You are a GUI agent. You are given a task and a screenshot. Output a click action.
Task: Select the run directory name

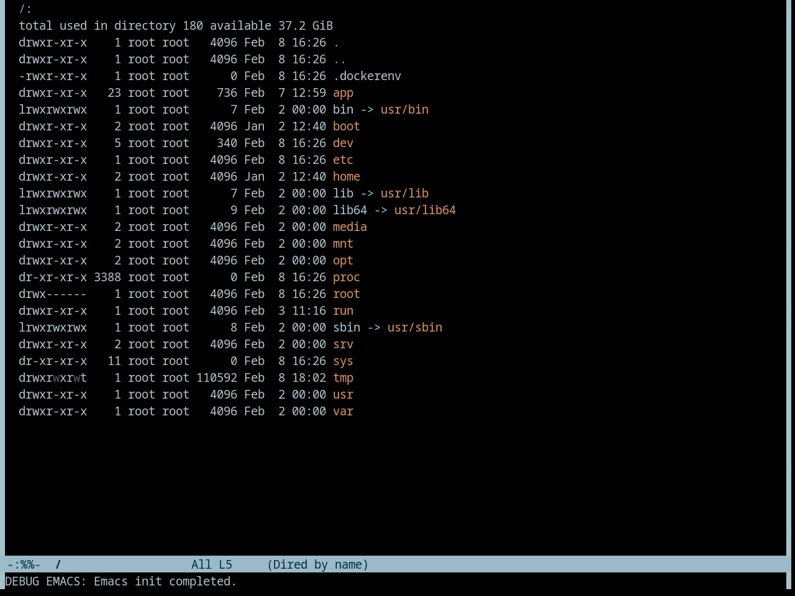coord(343,311)
